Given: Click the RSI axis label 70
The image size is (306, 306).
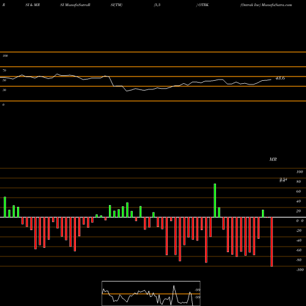Looking at the screenshot, I should pos(4,70).
